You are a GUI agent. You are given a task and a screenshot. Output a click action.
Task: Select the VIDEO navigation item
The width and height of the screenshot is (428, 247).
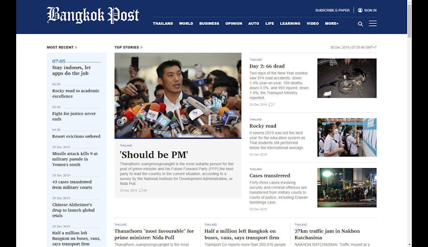tap(312, 23)
